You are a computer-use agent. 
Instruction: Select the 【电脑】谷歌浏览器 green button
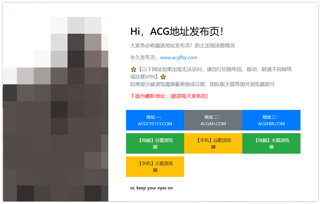(x=155, y=143)
